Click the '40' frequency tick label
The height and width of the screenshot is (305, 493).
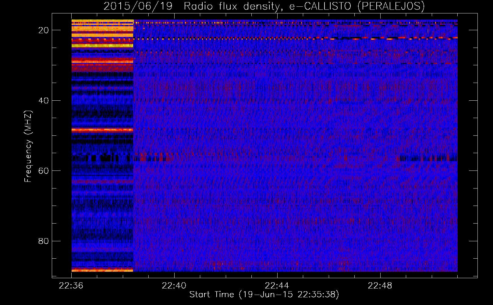(44, 101)
